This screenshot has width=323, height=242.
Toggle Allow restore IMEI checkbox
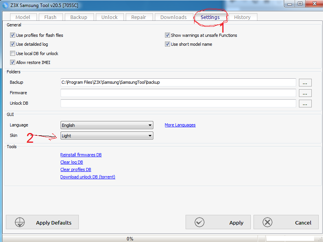[12, 62]
